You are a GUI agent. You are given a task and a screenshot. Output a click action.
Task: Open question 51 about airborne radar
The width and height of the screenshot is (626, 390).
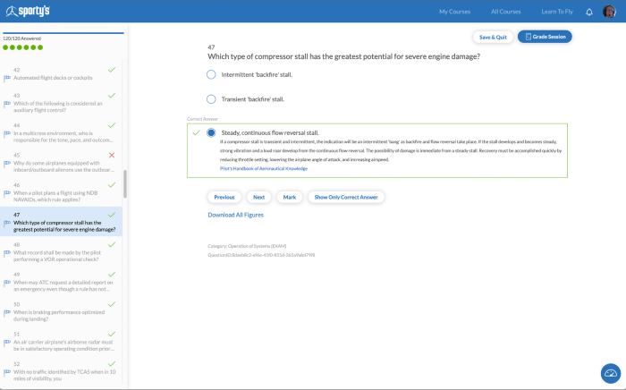(61, 342)
